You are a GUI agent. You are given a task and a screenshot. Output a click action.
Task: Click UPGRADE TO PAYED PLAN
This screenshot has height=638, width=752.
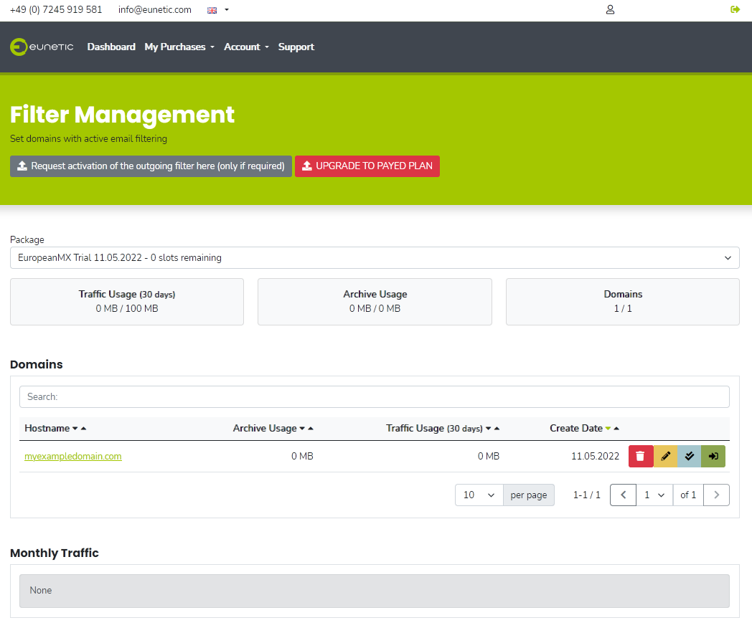click(x=367, y=166)
